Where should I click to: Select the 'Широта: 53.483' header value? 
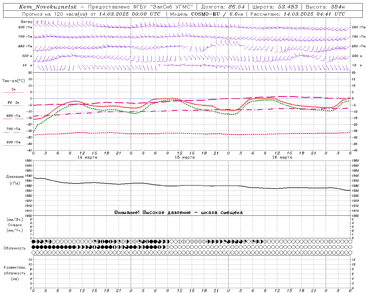[275, 7]
